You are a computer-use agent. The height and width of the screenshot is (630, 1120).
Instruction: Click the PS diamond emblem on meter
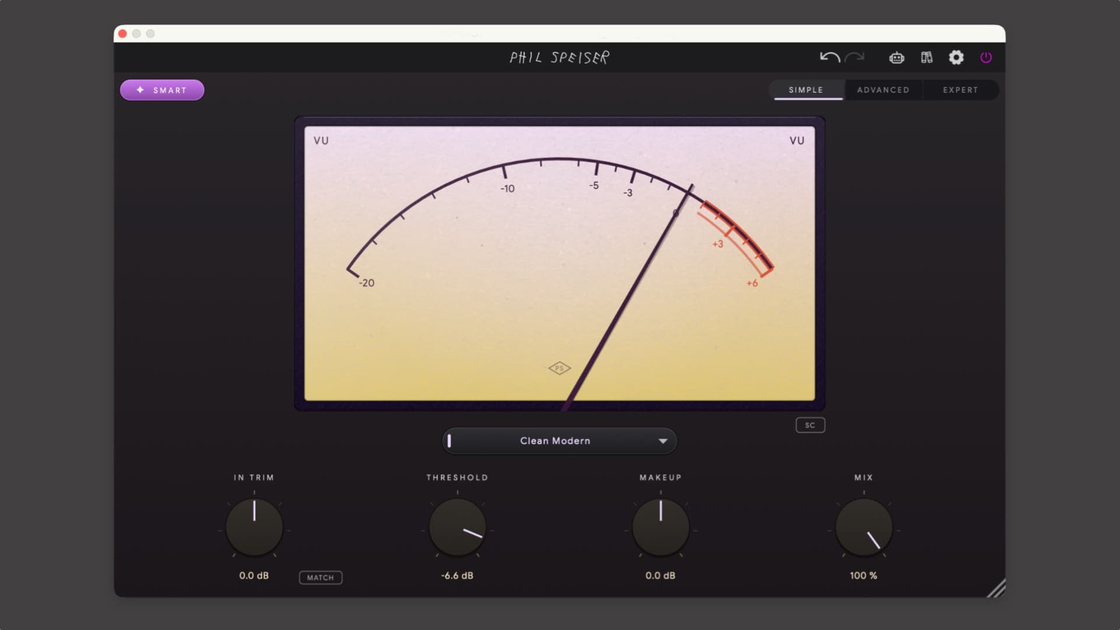tap(559, 368)
